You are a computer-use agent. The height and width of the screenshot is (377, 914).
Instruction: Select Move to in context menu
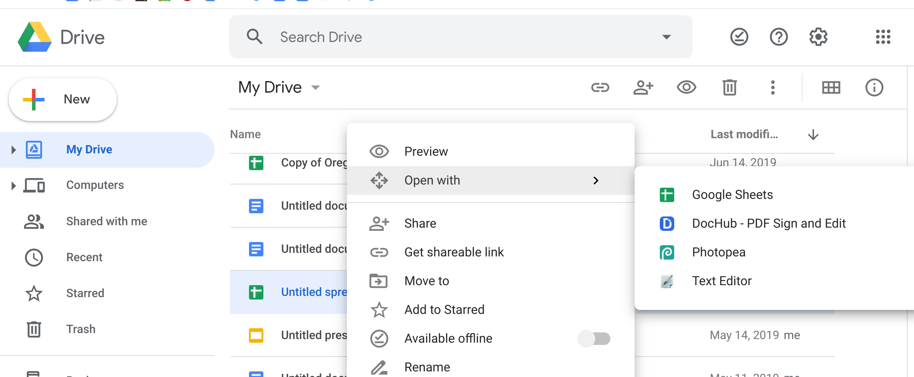(x=426, y=281)
